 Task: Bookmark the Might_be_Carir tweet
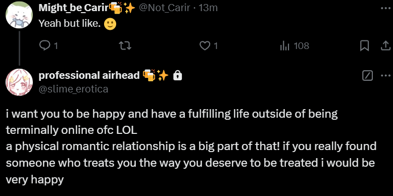(364, 46)
